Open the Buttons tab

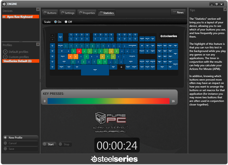pos(50,13)
